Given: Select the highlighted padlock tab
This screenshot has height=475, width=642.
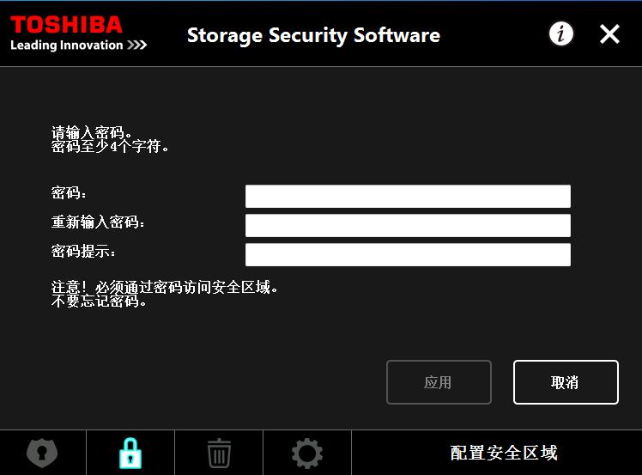Looking at the screenshot, I should pyautogui.click(x=130, y=453).
